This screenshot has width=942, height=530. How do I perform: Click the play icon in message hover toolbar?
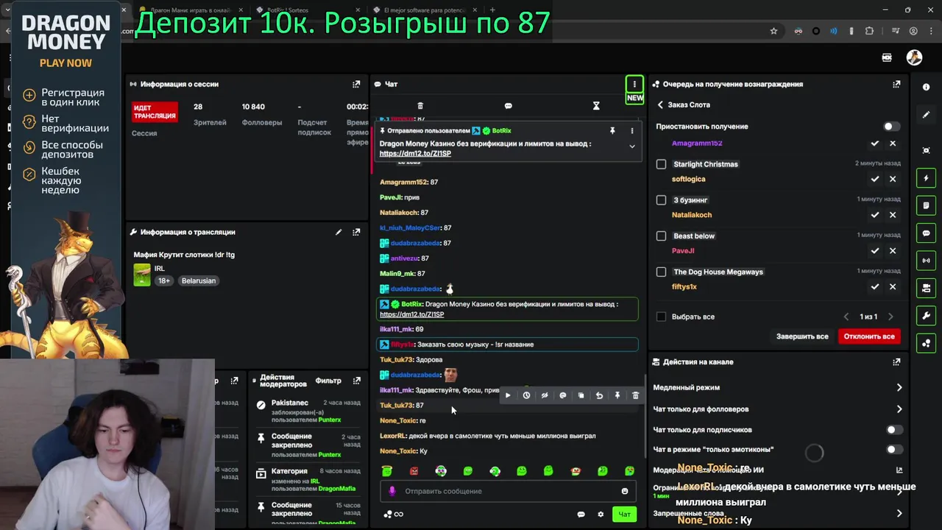(x=508, y=395)
